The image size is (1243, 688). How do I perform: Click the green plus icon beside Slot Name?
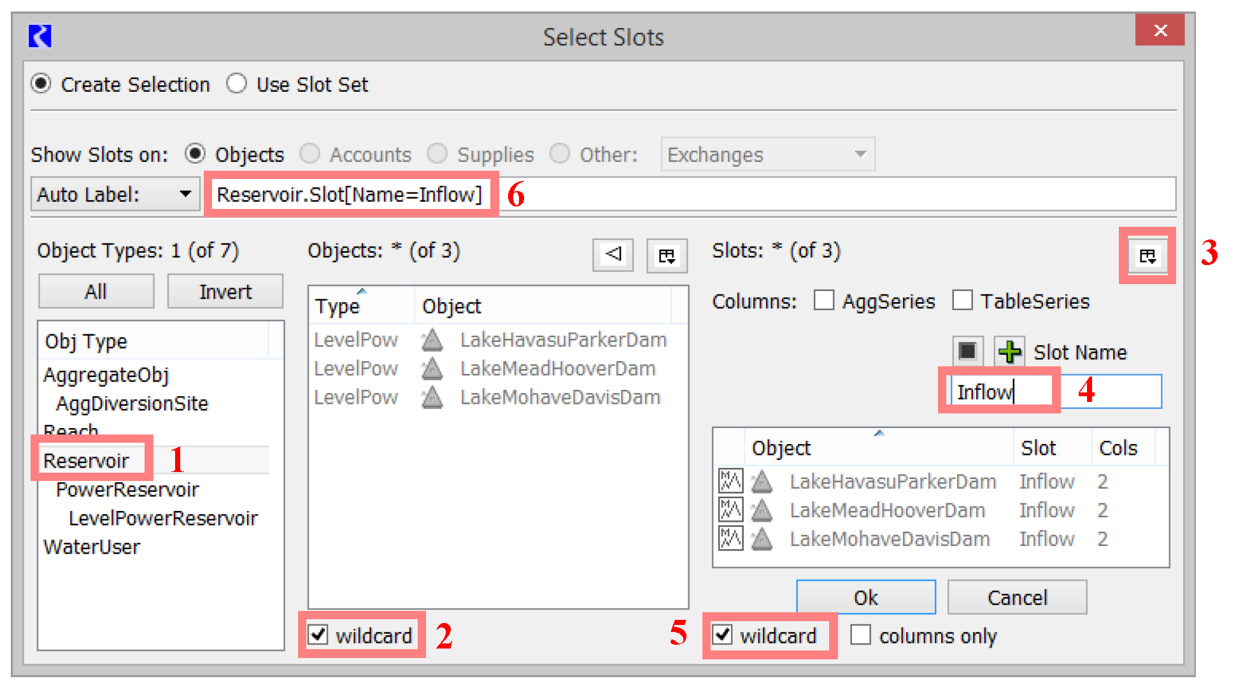point(1009,352)
